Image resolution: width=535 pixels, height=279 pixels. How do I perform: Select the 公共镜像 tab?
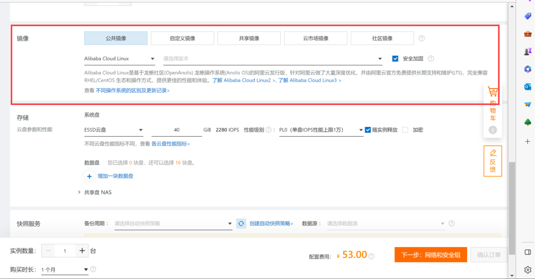pos(116,38)
